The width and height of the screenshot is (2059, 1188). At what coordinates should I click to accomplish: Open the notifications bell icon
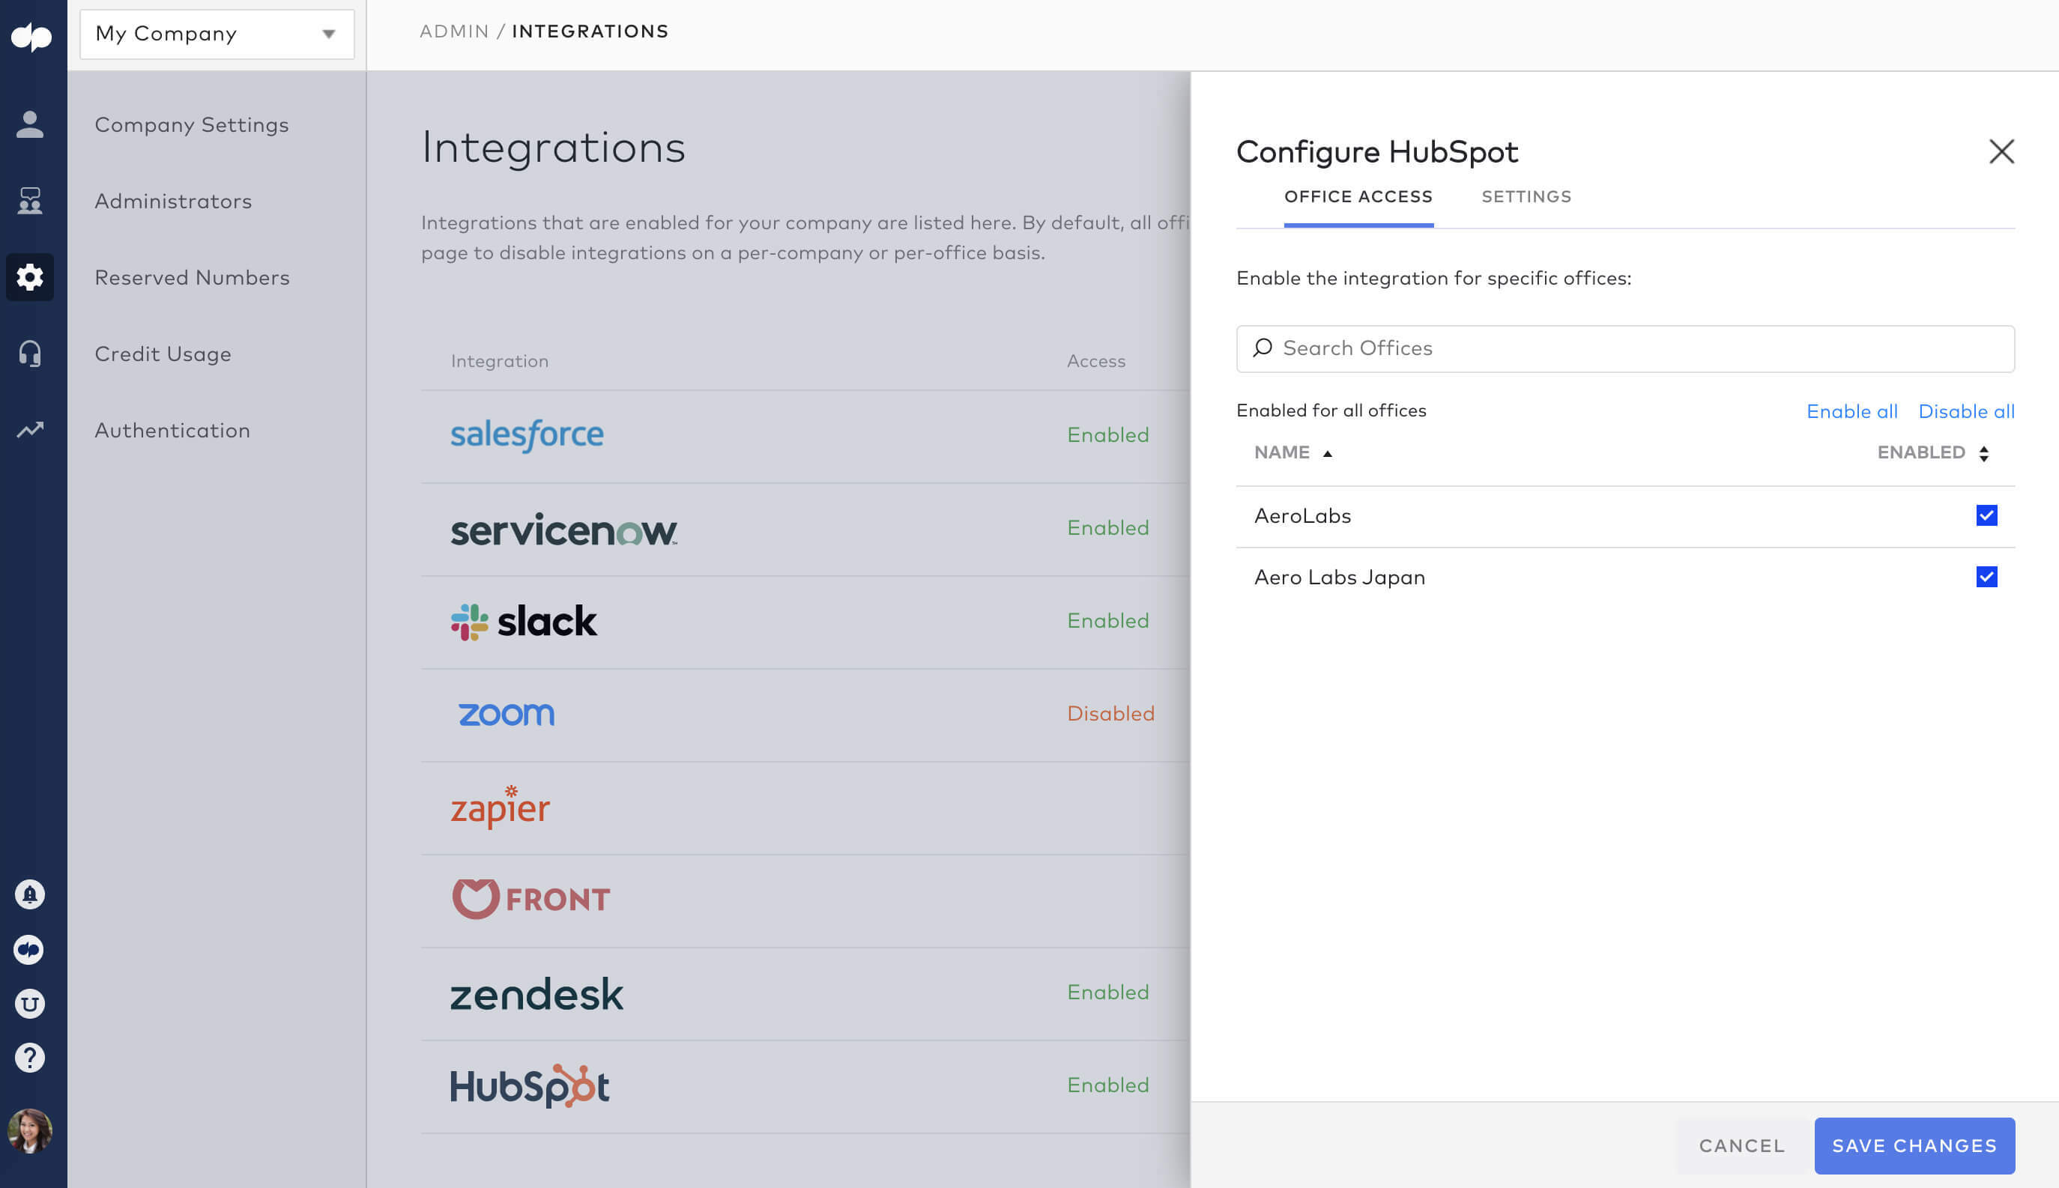pyautogui.click(x=30, y=895)
